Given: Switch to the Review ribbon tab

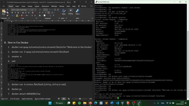Looking at the screenshot, I should click(62, 6).
